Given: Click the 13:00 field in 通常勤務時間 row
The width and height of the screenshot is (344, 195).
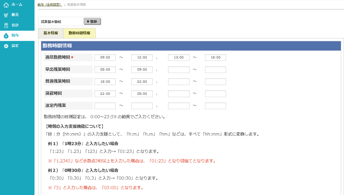Looking at the screenshot, I should click(x=179, y=57).
